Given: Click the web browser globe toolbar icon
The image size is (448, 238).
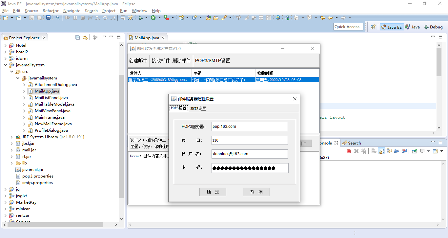Looking at the screenshot, I should coord(278,18).
